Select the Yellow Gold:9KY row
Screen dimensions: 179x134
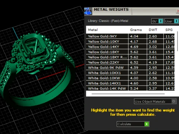[130, 36]
